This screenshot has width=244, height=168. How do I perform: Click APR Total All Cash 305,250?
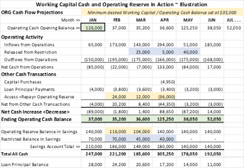[165, 154]
